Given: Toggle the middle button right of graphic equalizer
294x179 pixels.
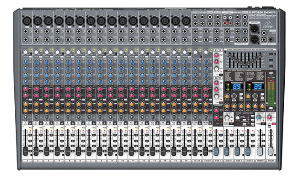Looking at the screenshot, I should 271,61.
